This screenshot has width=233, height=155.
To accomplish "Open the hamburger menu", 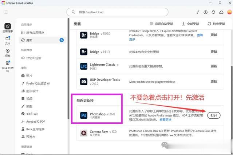I will [x=6, y=12].
